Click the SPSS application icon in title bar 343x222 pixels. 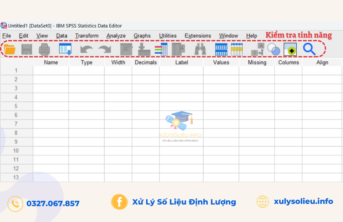(x=4, y=26)
